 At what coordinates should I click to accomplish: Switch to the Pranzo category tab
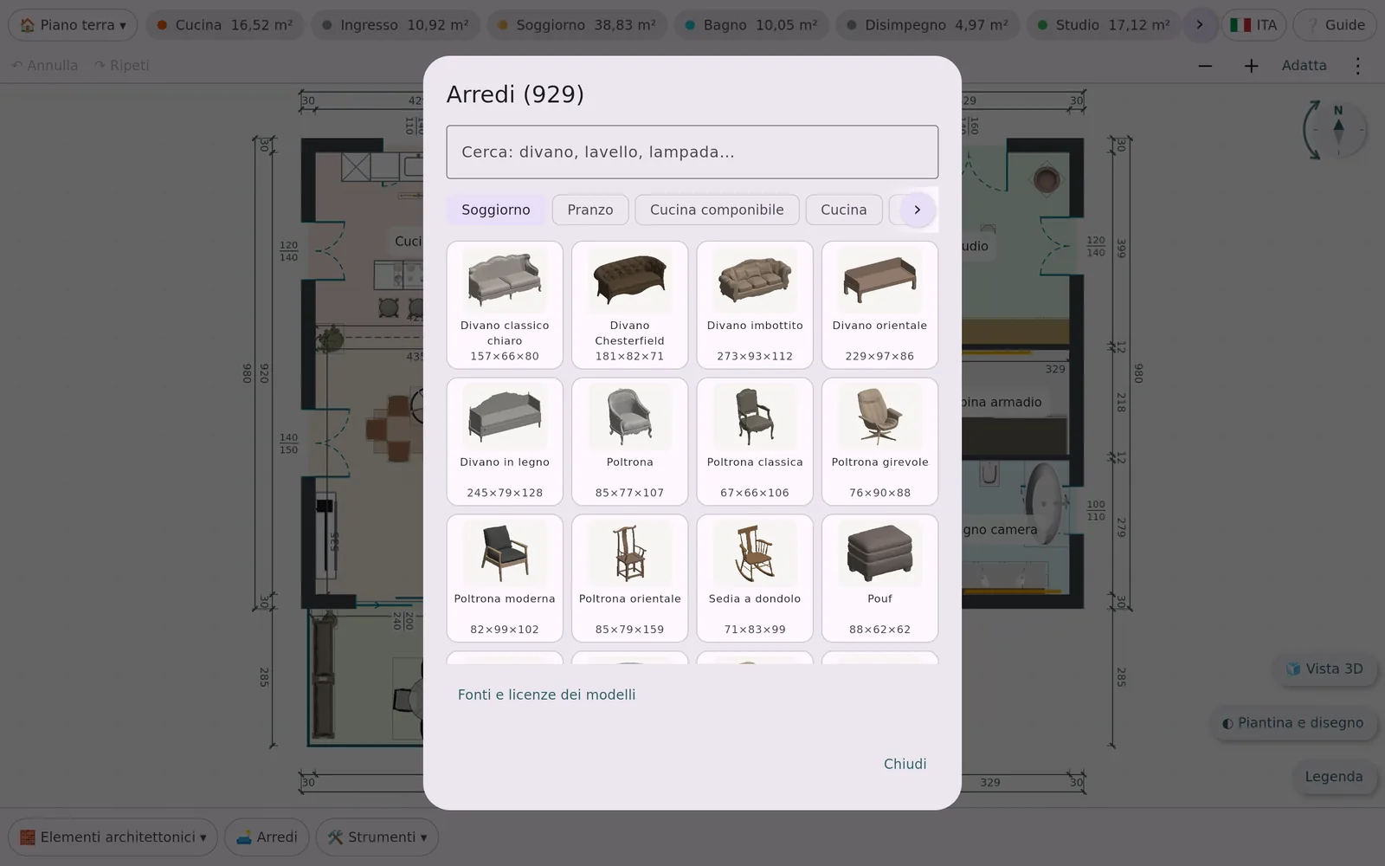[x=590, y=210]
